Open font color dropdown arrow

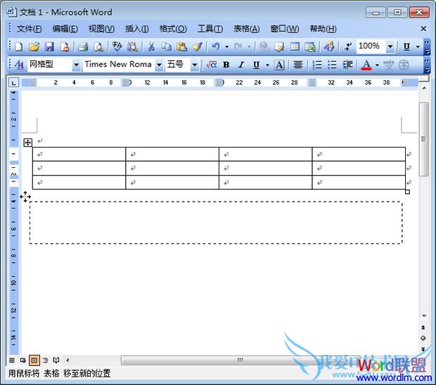click(377, 65)
